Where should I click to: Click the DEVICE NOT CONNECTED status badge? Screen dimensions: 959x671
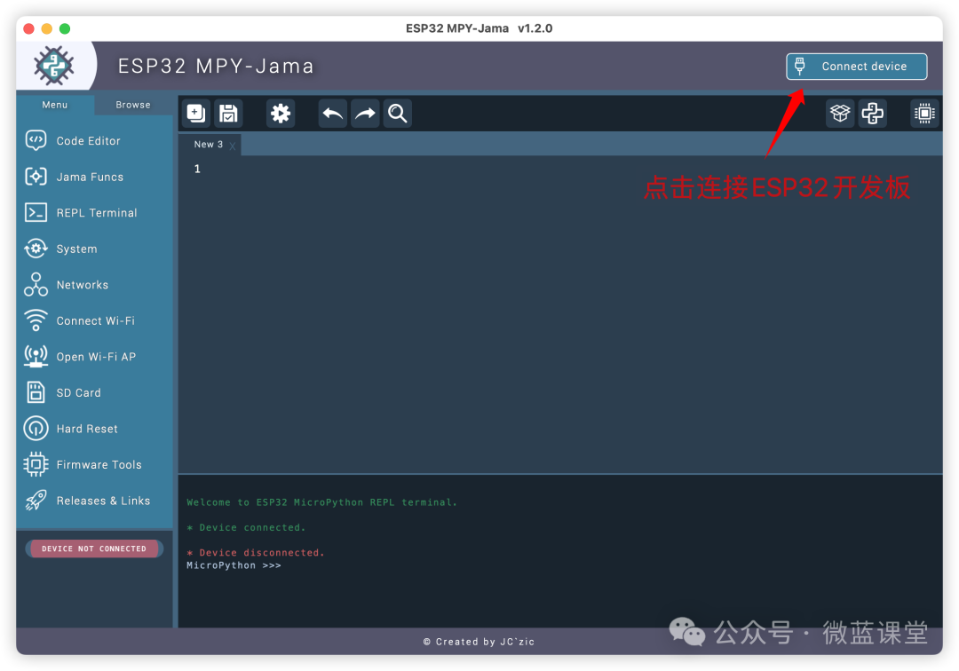(94, 549)
